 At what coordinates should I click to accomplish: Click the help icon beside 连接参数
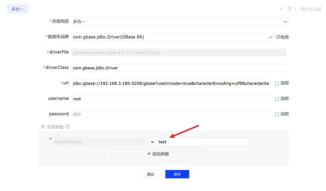tap(68, 127)
